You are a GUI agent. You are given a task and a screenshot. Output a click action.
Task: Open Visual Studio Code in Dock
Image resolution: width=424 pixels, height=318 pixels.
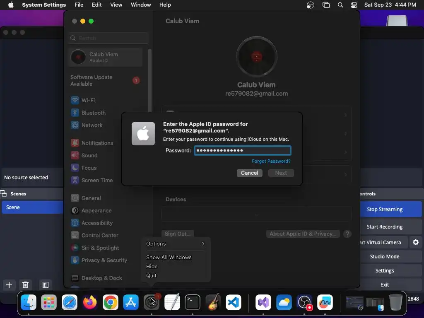[234, 302]
